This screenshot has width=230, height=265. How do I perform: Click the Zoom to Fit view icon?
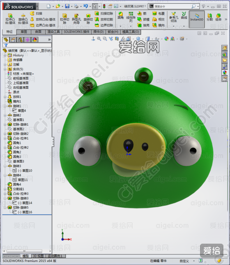(99, 39)
